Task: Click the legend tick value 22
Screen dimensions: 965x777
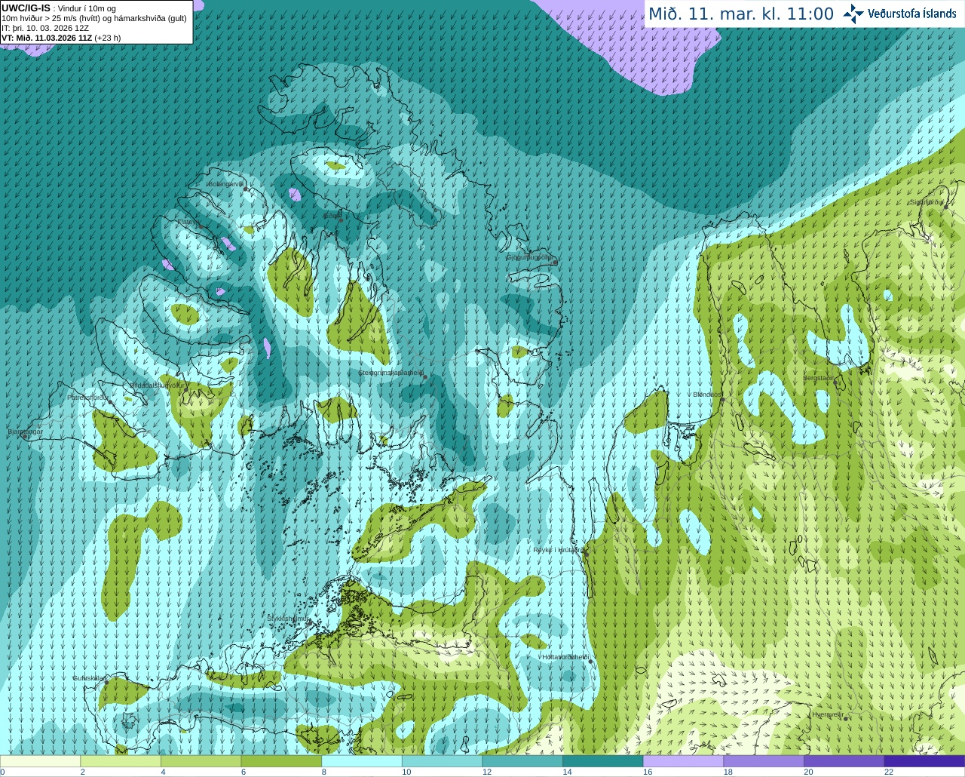Action: coord(889,772)
